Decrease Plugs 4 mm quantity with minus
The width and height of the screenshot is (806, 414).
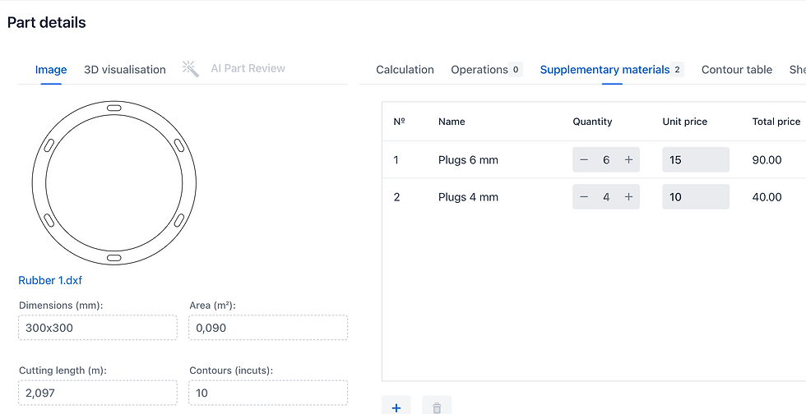coord(584,197)
